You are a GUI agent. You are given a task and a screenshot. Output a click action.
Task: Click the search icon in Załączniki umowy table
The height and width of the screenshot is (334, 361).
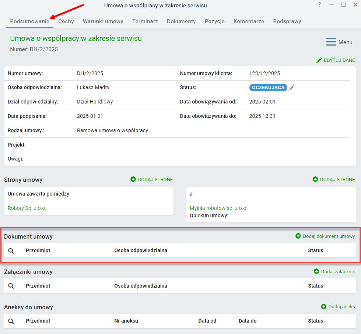click(x=11, y=286)
